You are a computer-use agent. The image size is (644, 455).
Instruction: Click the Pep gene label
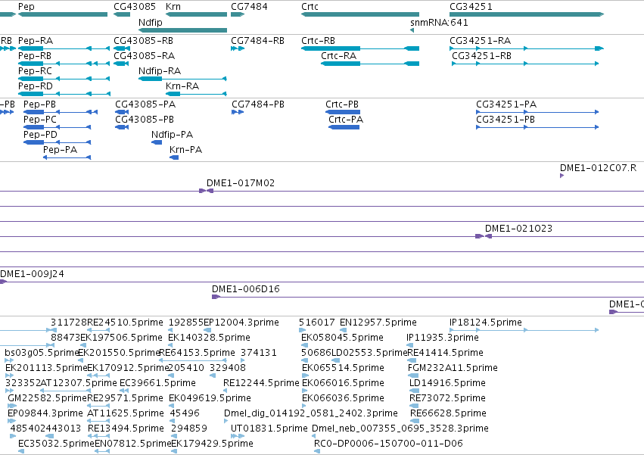(x=26, y=7)
